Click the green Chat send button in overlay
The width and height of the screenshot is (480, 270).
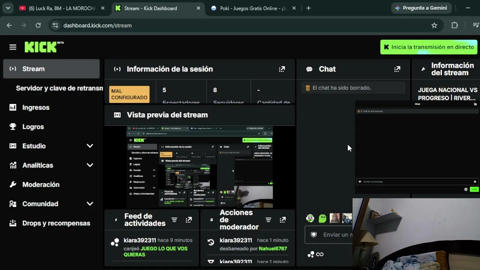pos(474,189)
